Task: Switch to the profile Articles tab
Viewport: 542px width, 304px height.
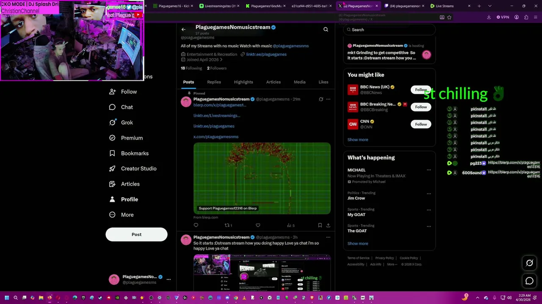Action: point(273,82)
